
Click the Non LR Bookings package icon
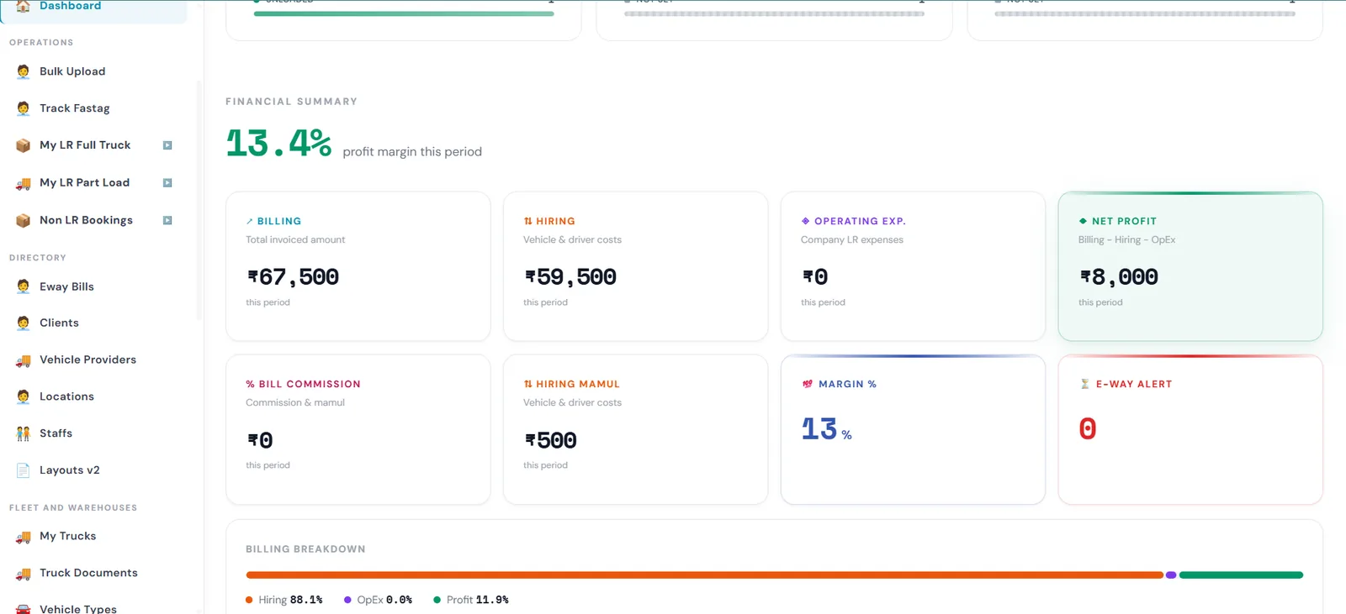point(24,220)
